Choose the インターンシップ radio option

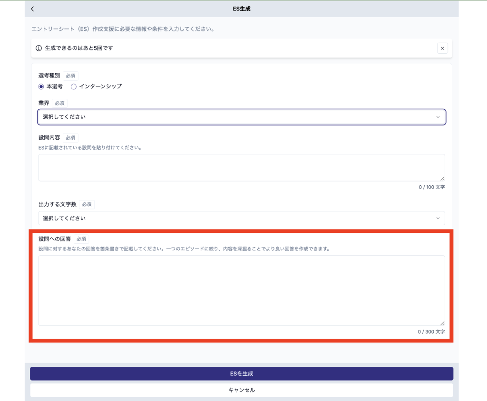click(74, 86)
